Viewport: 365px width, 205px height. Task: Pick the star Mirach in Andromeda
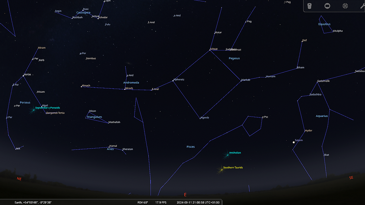(x=125, y=89)
